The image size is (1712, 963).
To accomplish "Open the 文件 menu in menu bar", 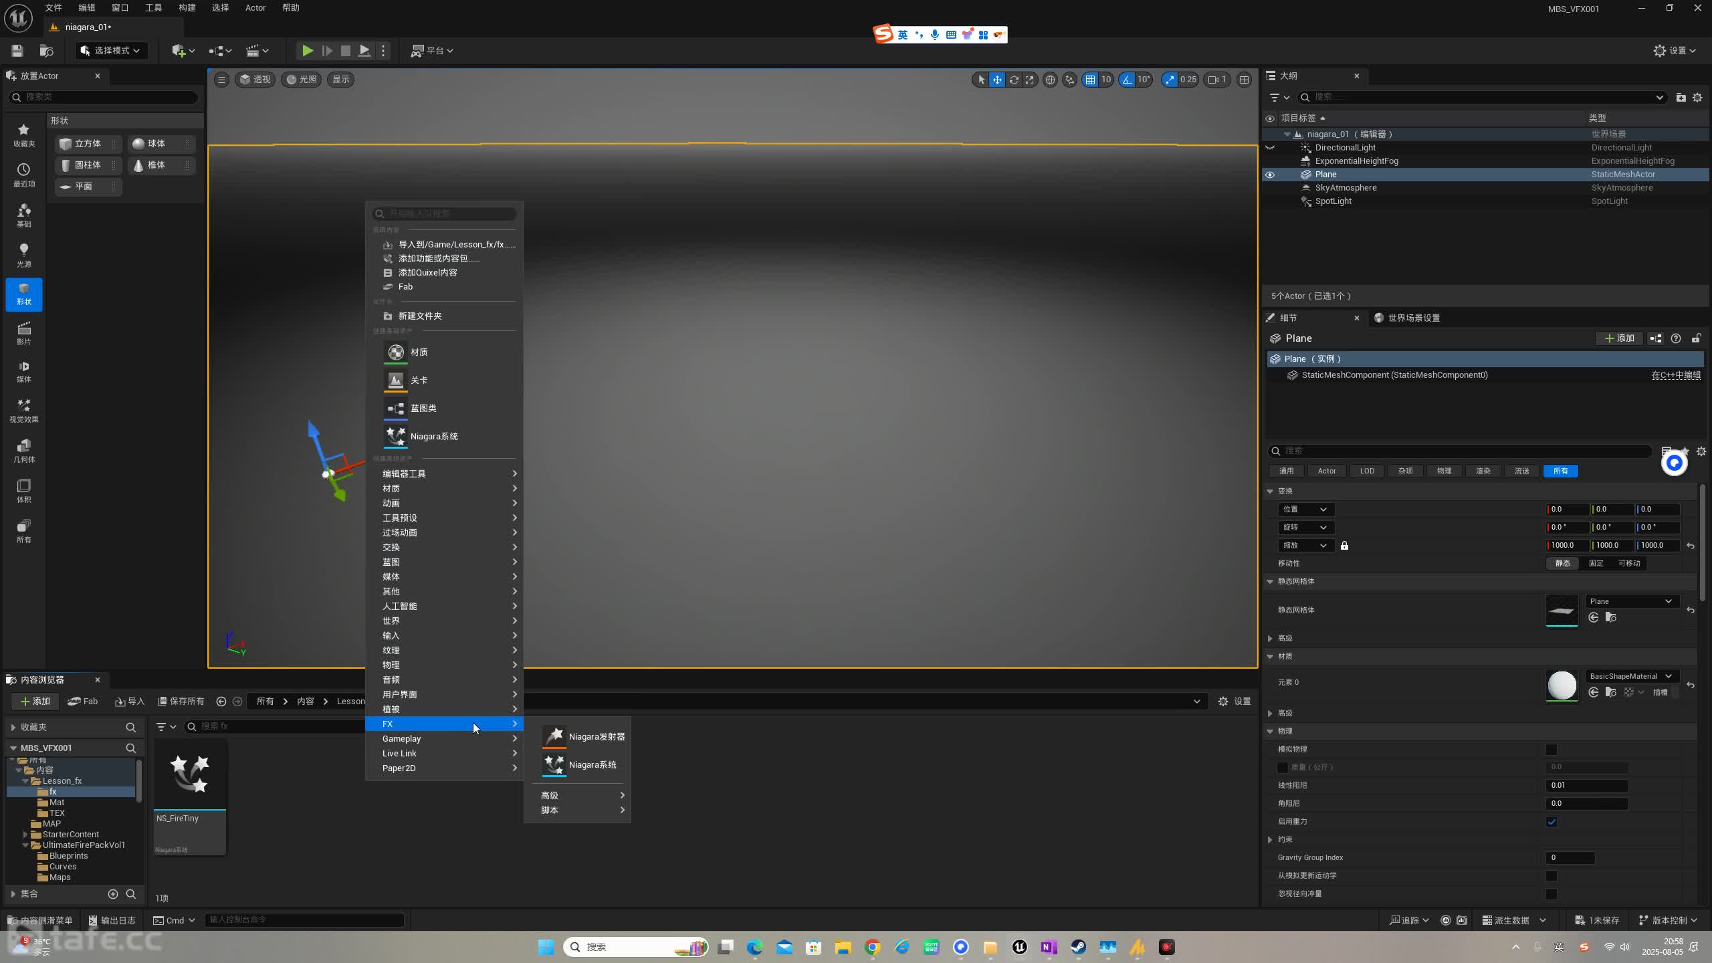I will click(x=53, y=8).
